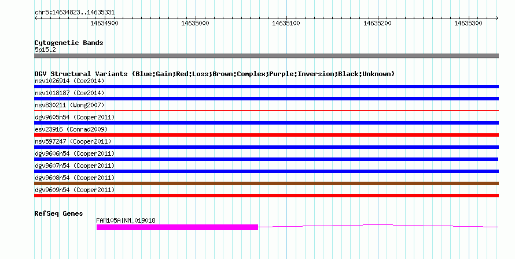Click ruler position 14635000
This screenshot has height=259, width=515.
click(x=195, y=23)
